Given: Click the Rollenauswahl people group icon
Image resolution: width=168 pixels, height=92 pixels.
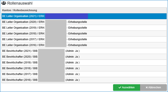Looking at the screenshot, I should pyautogui.click(x=4, y=3).
